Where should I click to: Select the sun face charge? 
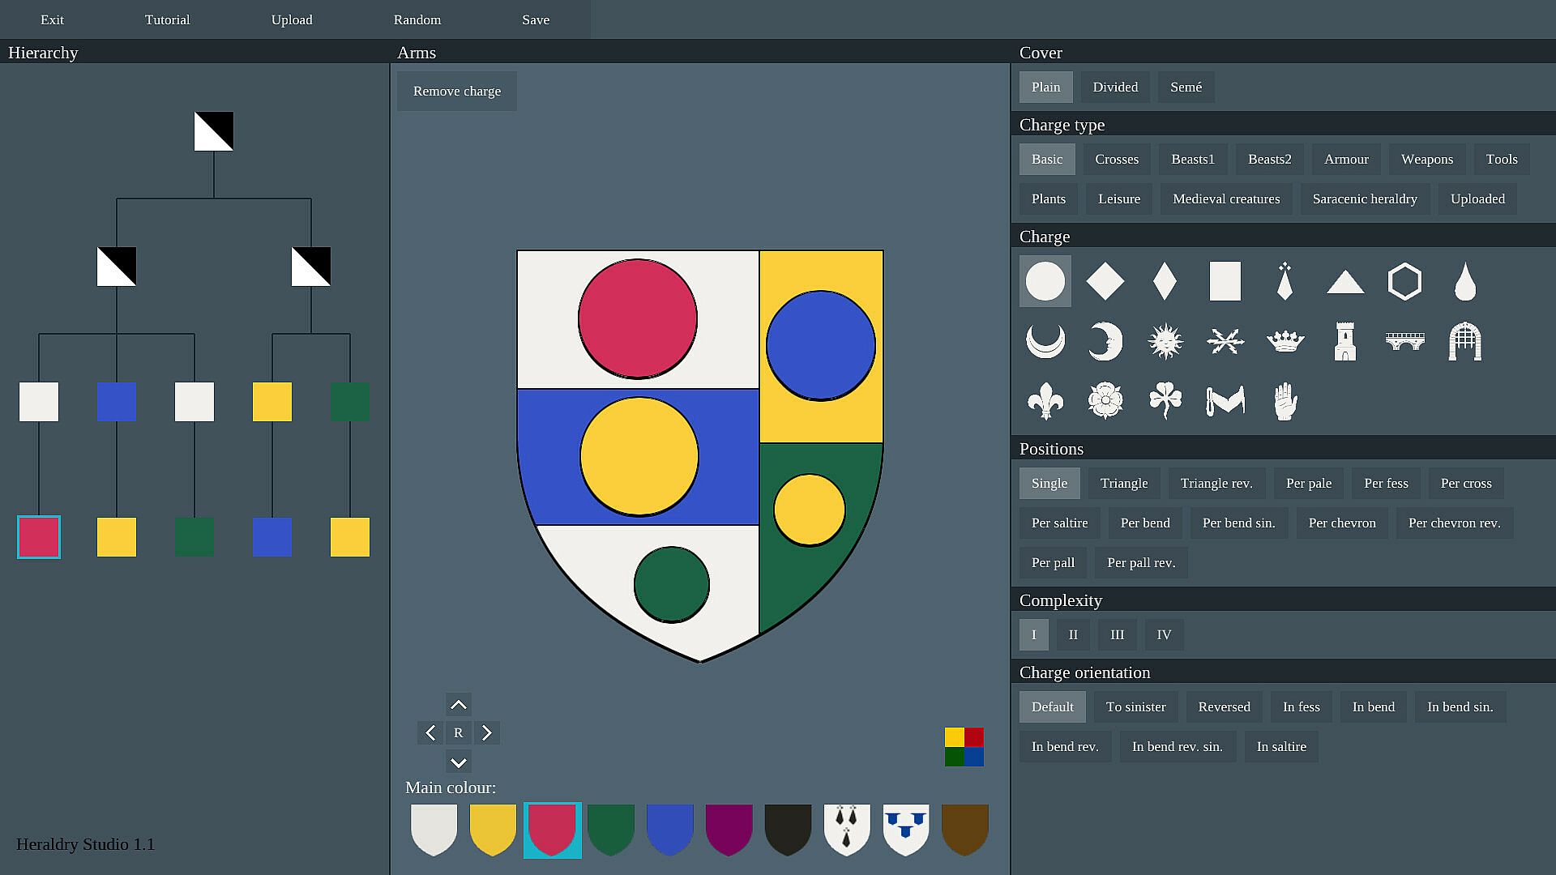(x=1165, y=341)
